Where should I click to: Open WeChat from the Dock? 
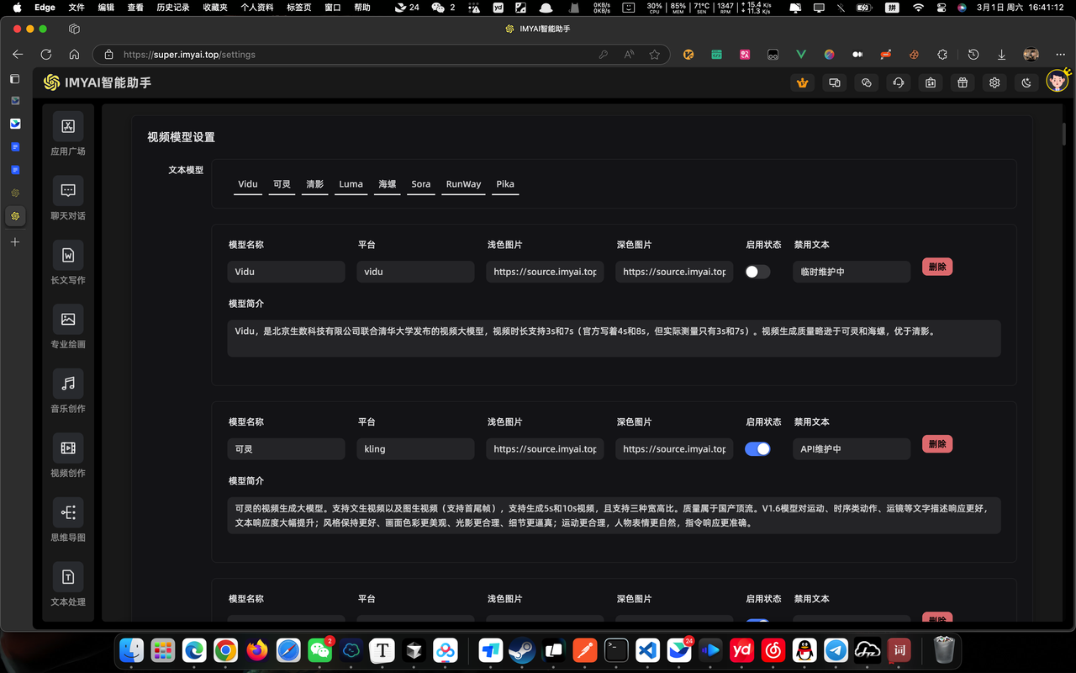(x=319, y=650)
